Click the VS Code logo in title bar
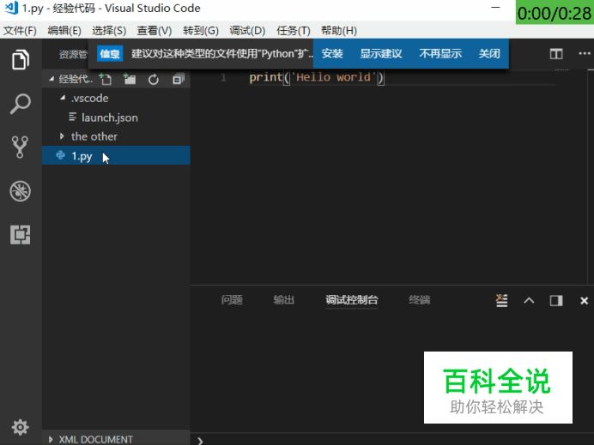The width and height of the screenshot is (594, 445). (x=11, y=8)
